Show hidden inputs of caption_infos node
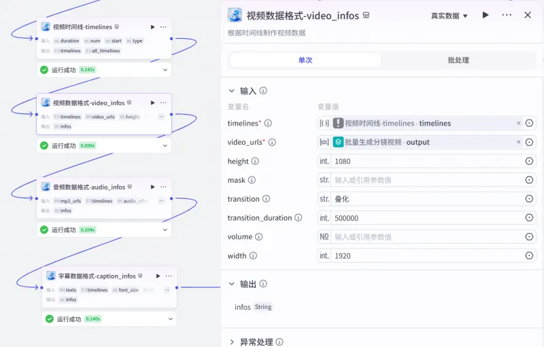The image size is (544, 347). (167, 290)
